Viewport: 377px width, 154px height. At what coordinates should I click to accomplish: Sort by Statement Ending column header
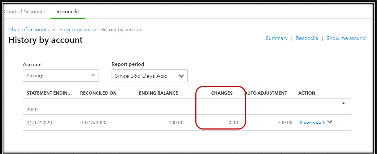49,93
